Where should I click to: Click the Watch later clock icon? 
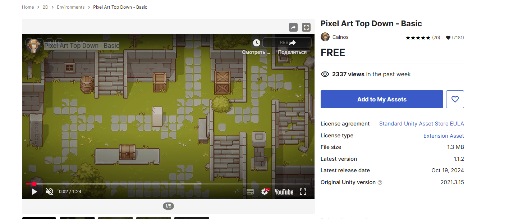pos(256,43)
